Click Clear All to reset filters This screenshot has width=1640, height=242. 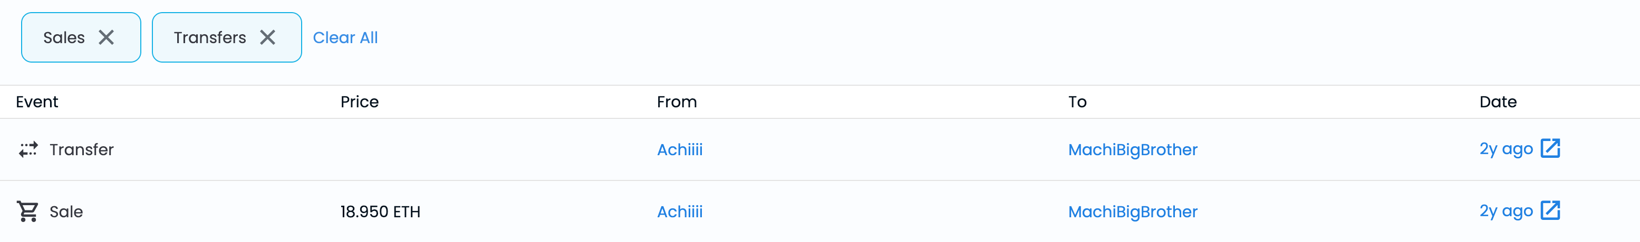[345, 37]
